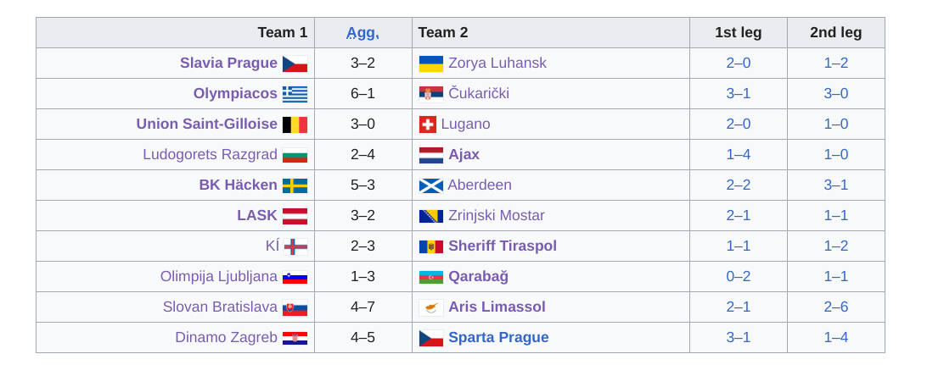944x365 pixels.
Task: Open the Union Saint-Gilloise link
Action: pyautogui.click(x=206, y=124)
